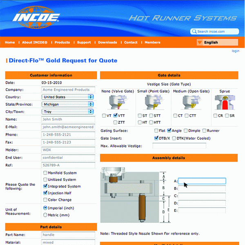Image resolution: width=245 pixels, height=245 pixels.
Task: Check the STT point gate checkbox
Action: pyautogui.click(x=151, y=116)
